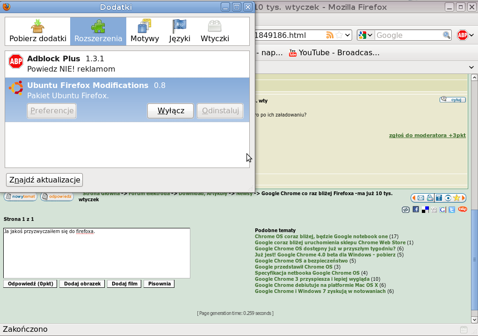Open Google Chrome i Windows 7 link
Image resolution: width=478 pixels, height=336 pixels.
pos(320,291)
